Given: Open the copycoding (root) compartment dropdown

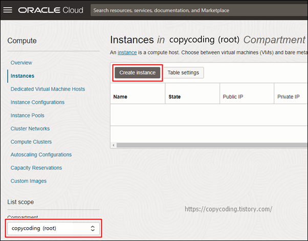Looking at the screenshot, I should click(x=53, y=228).
